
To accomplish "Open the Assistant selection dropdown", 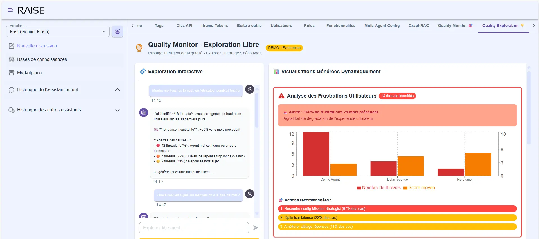I will tap(58, 31).
